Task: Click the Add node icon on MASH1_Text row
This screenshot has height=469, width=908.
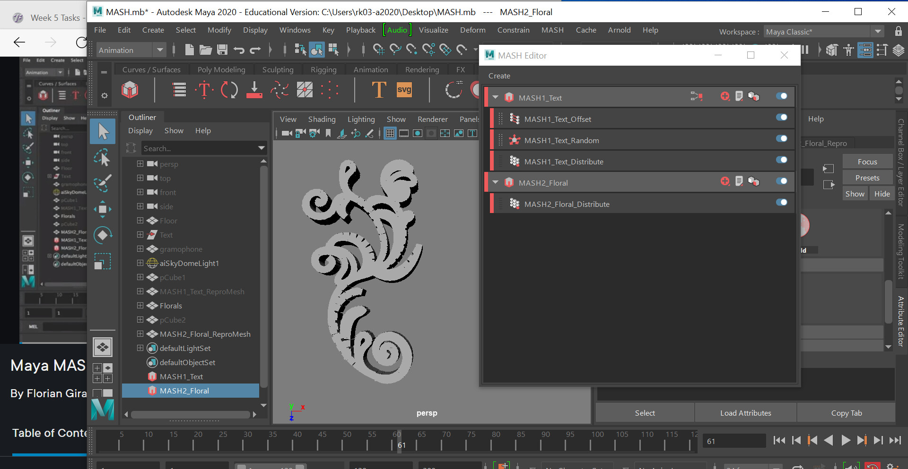Action: pyautogui.click(x=725, y=97)
